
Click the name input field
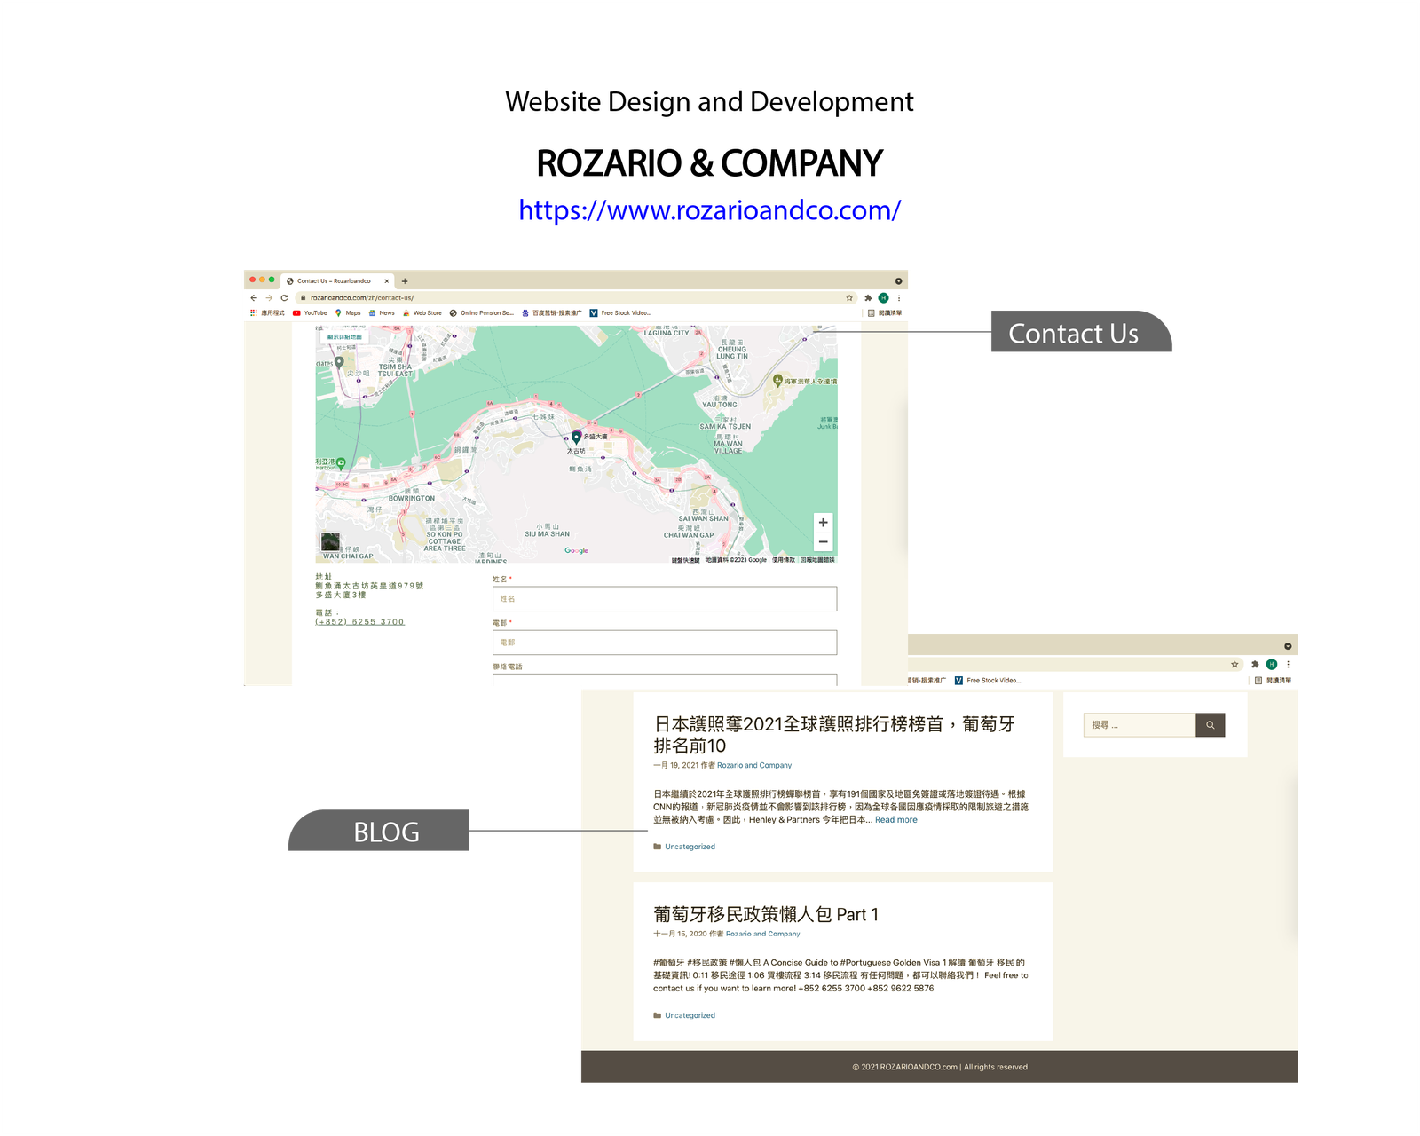pyautogui.click(x=664, y=599)
